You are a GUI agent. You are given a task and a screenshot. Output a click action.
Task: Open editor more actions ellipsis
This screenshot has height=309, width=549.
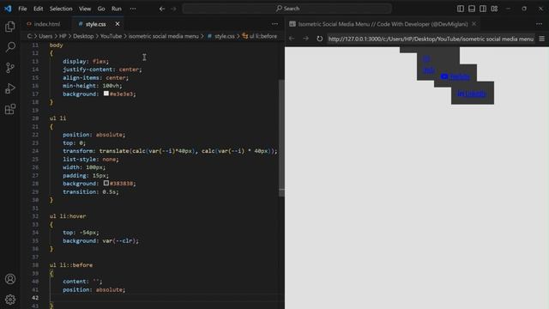click(274, 24)
